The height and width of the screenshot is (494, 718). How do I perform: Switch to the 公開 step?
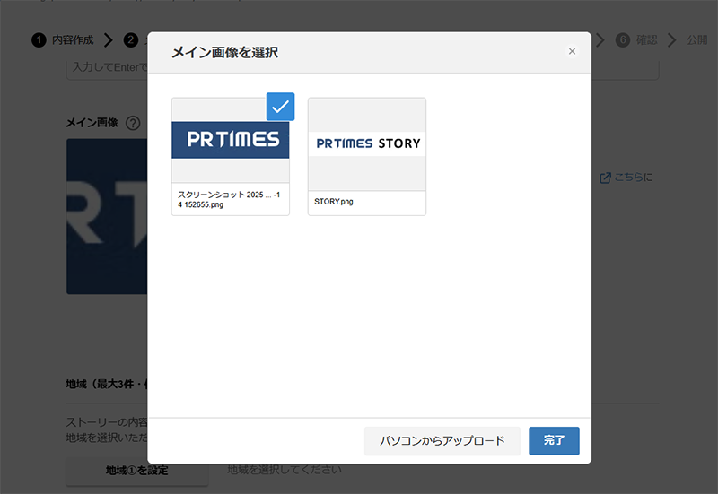coord(697,40)
